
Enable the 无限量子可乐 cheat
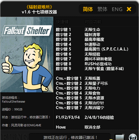pyautogui.click(x=96, y=83)
